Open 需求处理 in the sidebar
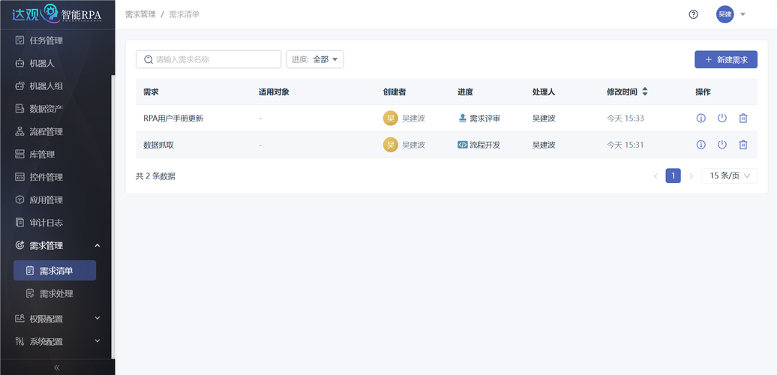 tap(56, 293)
